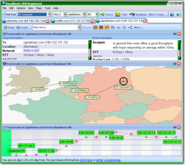Image resolution: width=185 pixels, height=165 pixels.
Task: Click the toolbar right scroll arrow
Action: pyautogui.click(x=180, y=15)
